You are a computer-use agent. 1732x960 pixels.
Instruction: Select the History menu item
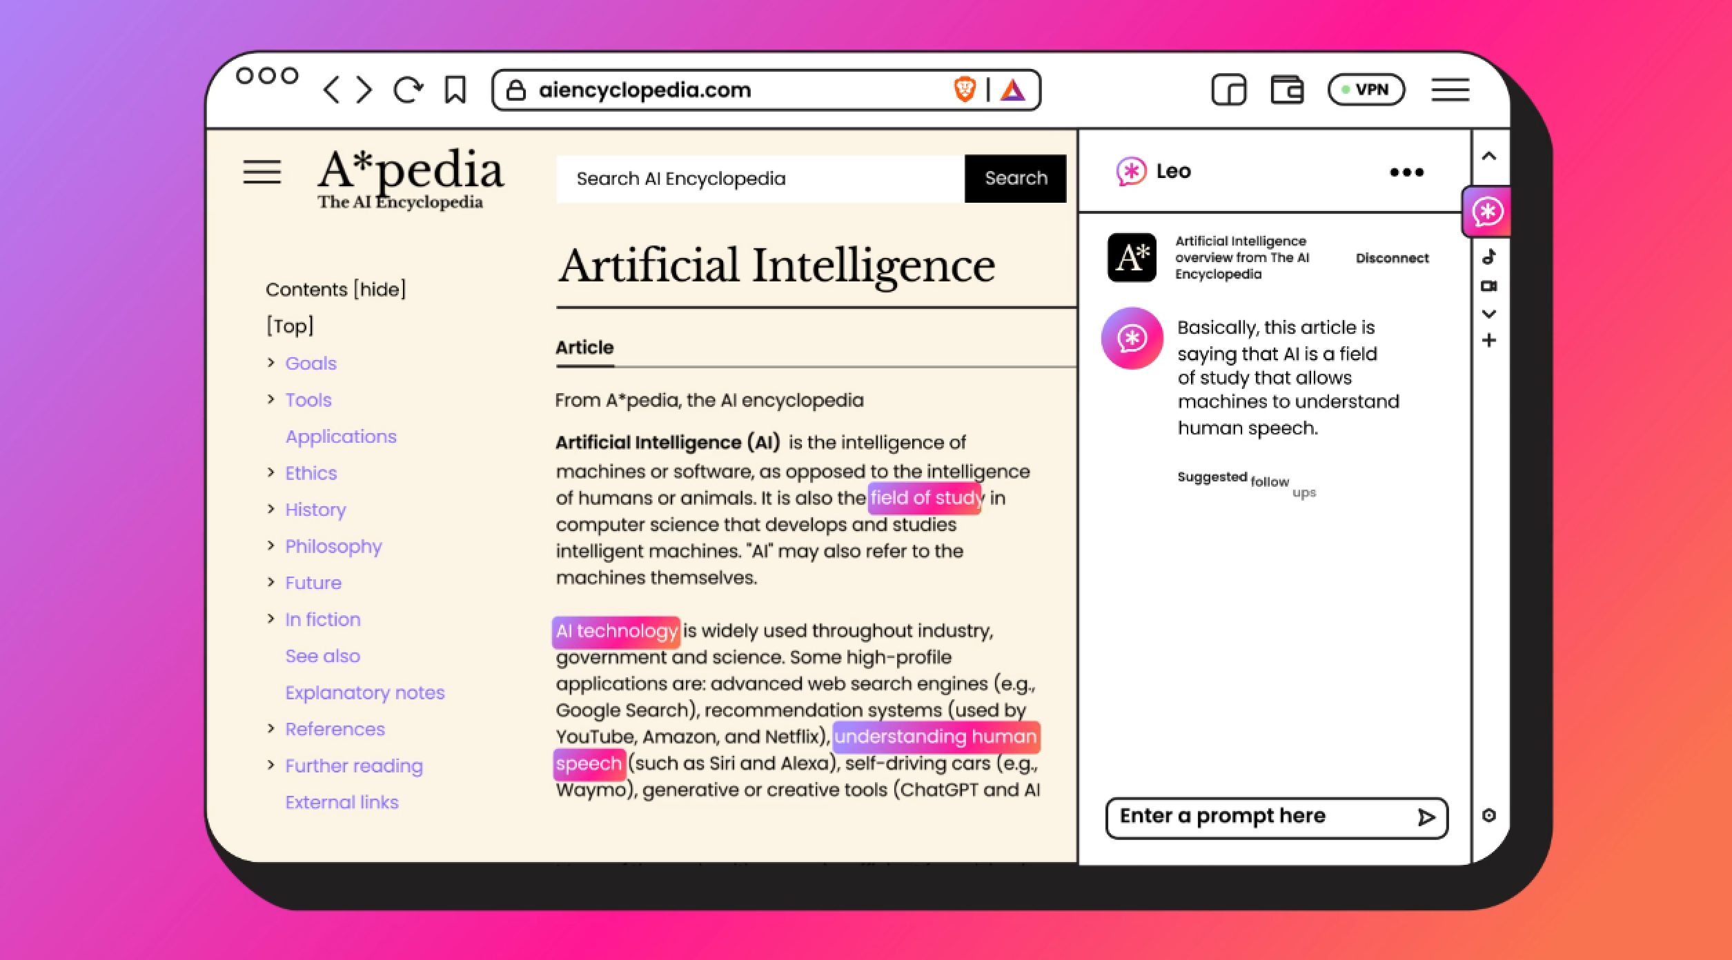point(313,510)
